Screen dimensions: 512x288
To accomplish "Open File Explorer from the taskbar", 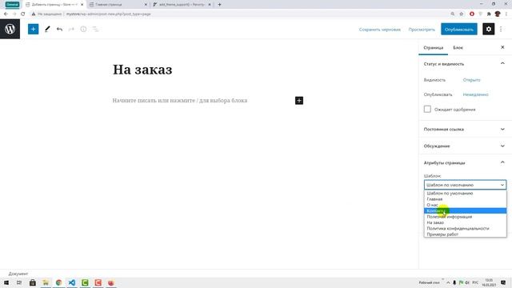I will [46, 282].
